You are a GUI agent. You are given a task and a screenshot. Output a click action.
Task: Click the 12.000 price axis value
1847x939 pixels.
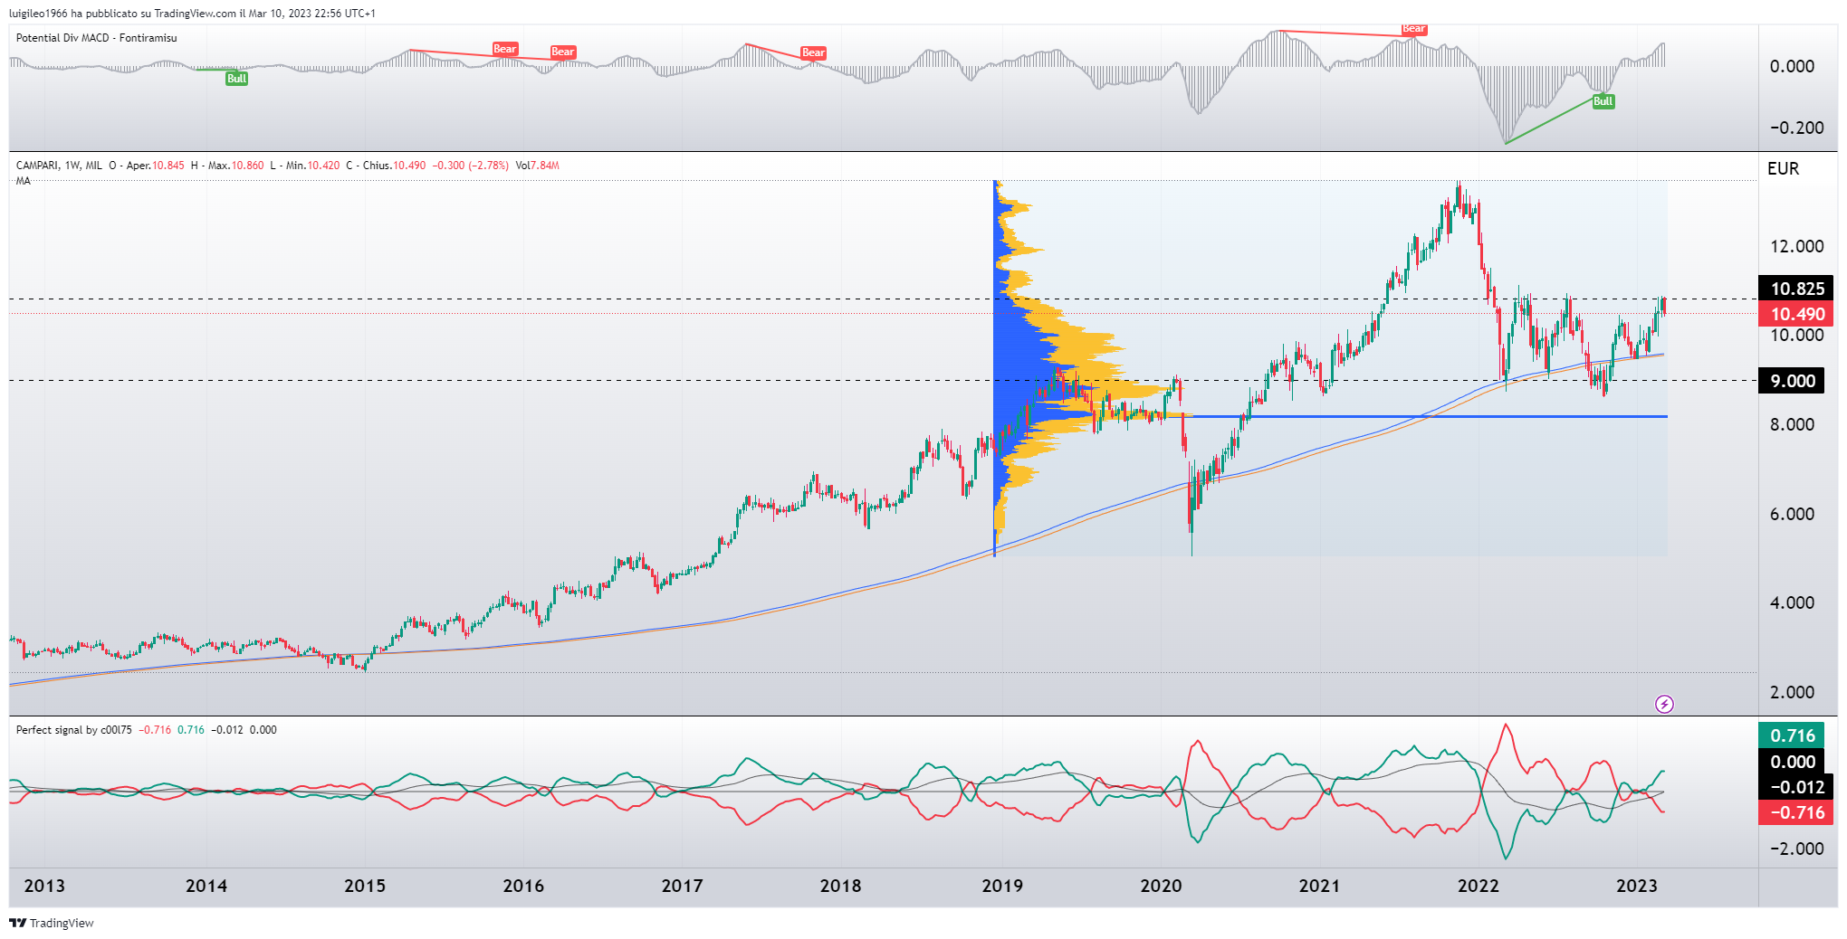1796,246
